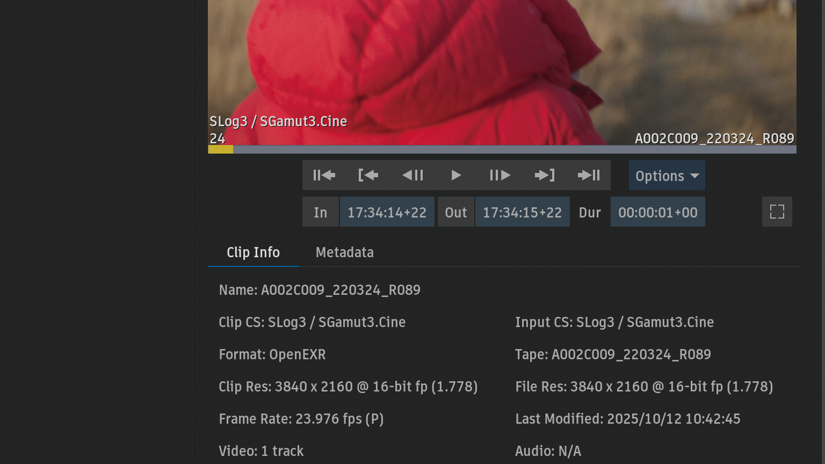Image resolution: width=825 pixels, height=464 pixels.
Task: Go to the Out point marker
Action: click(545, 175)
